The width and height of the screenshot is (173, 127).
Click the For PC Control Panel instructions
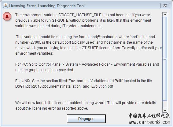click(87, 67)
